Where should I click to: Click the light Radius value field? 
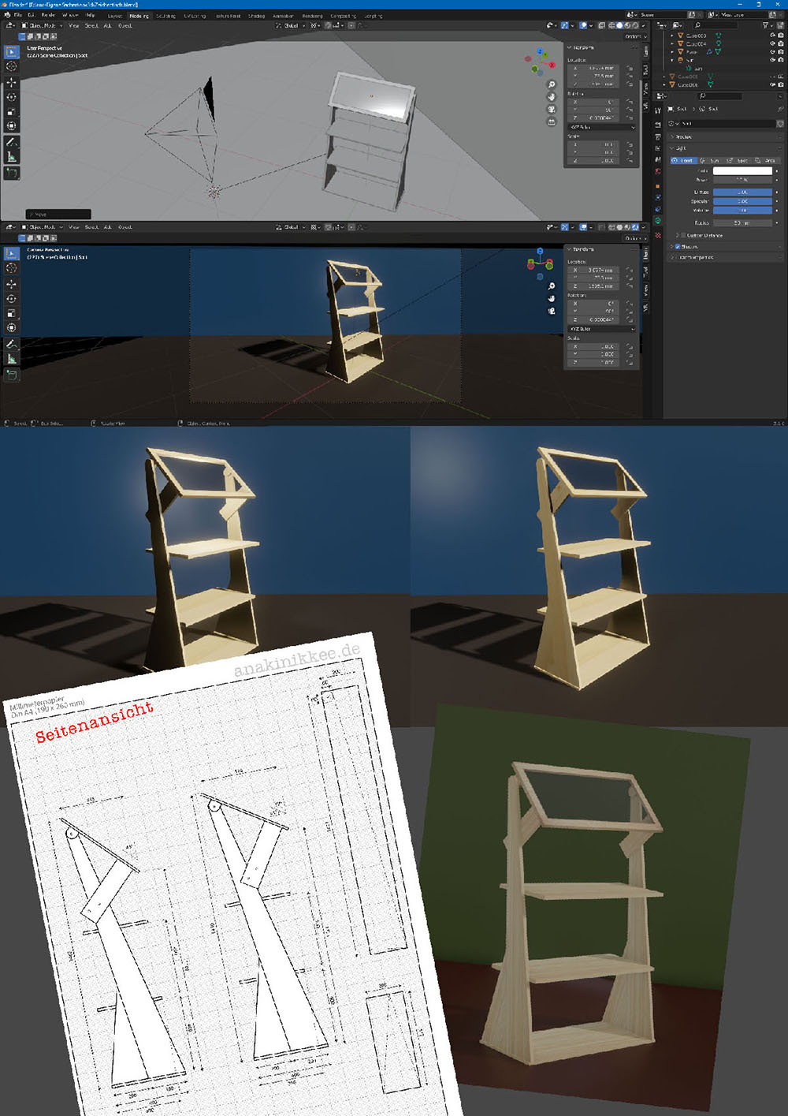coord(742,222)
